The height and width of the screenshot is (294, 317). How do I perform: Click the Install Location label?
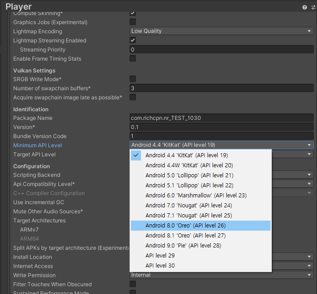32,257
